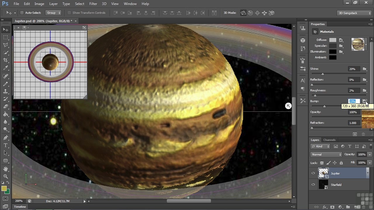374x210 pixels.
Task: Click the Slide 3D Object mode icon
Action: [264, 13]
